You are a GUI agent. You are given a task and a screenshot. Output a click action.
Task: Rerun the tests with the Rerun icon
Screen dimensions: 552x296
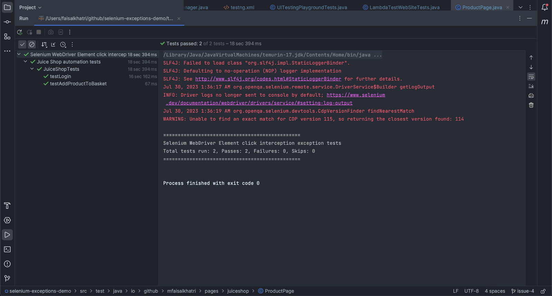20,32
